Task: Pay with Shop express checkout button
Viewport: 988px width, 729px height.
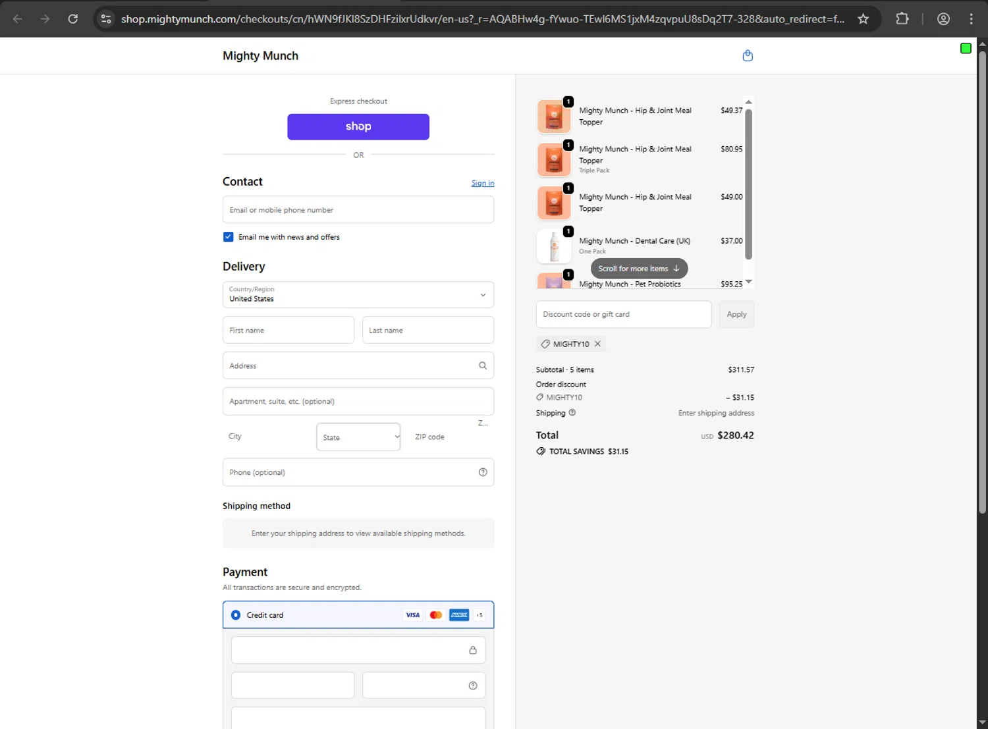Action: pyautogui.click(x=358, y=126)
